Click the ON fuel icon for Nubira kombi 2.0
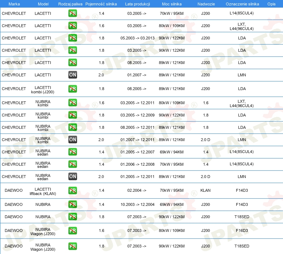The width and height of the screenshot is (283, 254). [72, 140]
